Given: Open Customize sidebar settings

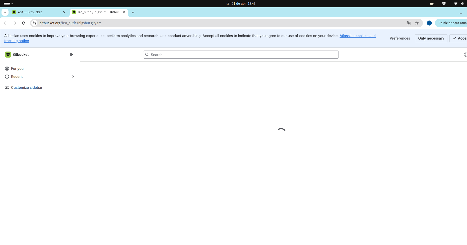Looking at the screenshot, I should click(x=27, y=88).
